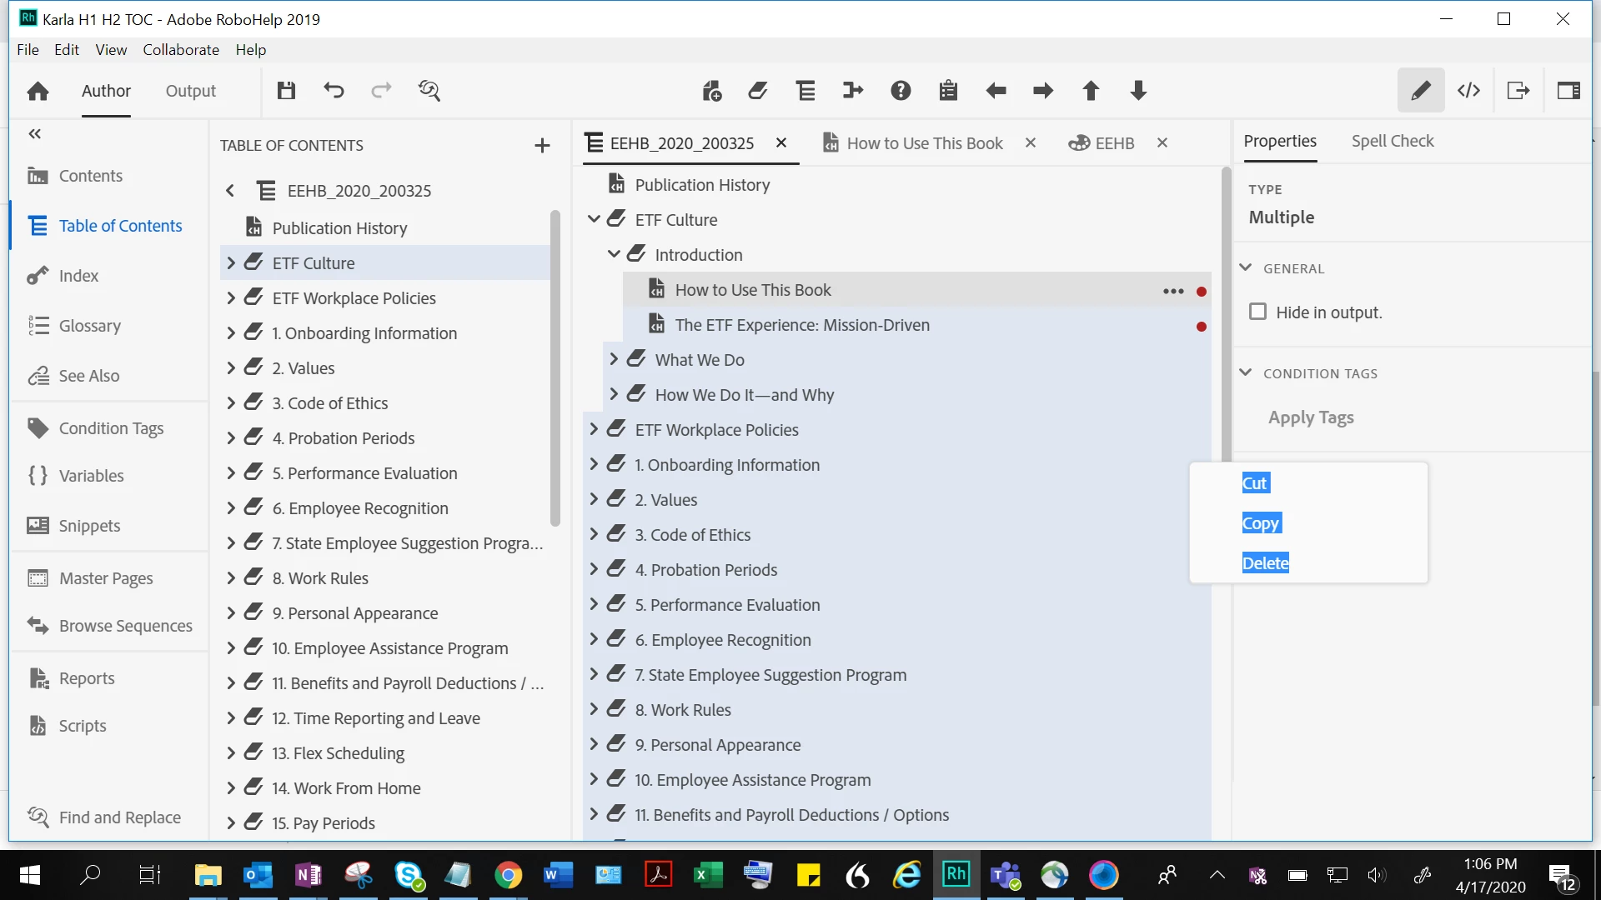Click the Home icon in toolbar
The width and height of the screenshot is (1601, 900).
38,91
